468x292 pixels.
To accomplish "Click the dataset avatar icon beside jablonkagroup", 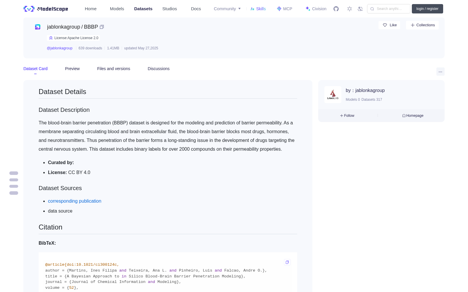I will [x=38, y=27].
